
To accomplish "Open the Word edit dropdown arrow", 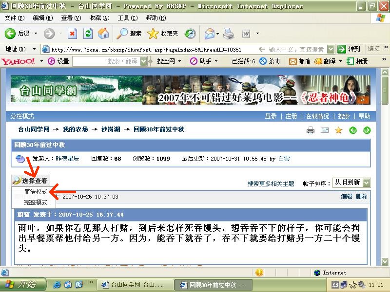I will (257, 33).
